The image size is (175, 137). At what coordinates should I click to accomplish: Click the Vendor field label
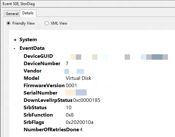click(x=33, y=71)
